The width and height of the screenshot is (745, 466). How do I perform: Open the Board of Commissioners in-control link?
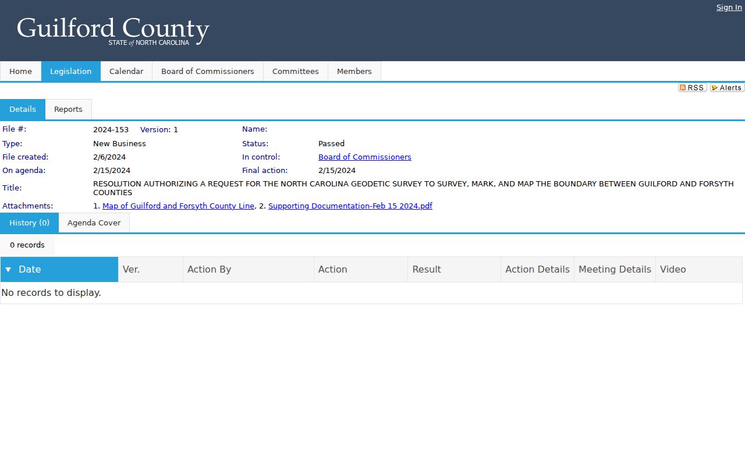[365, 157]
